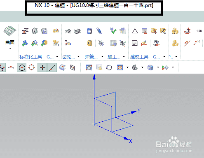
Task: Toggle the point on curve snap option
Action: pyautogui.click(x=52, y=67)
